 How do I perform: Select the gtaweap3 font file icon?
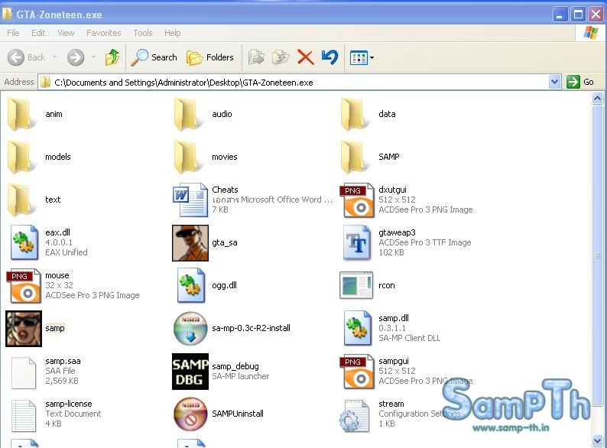358,243
